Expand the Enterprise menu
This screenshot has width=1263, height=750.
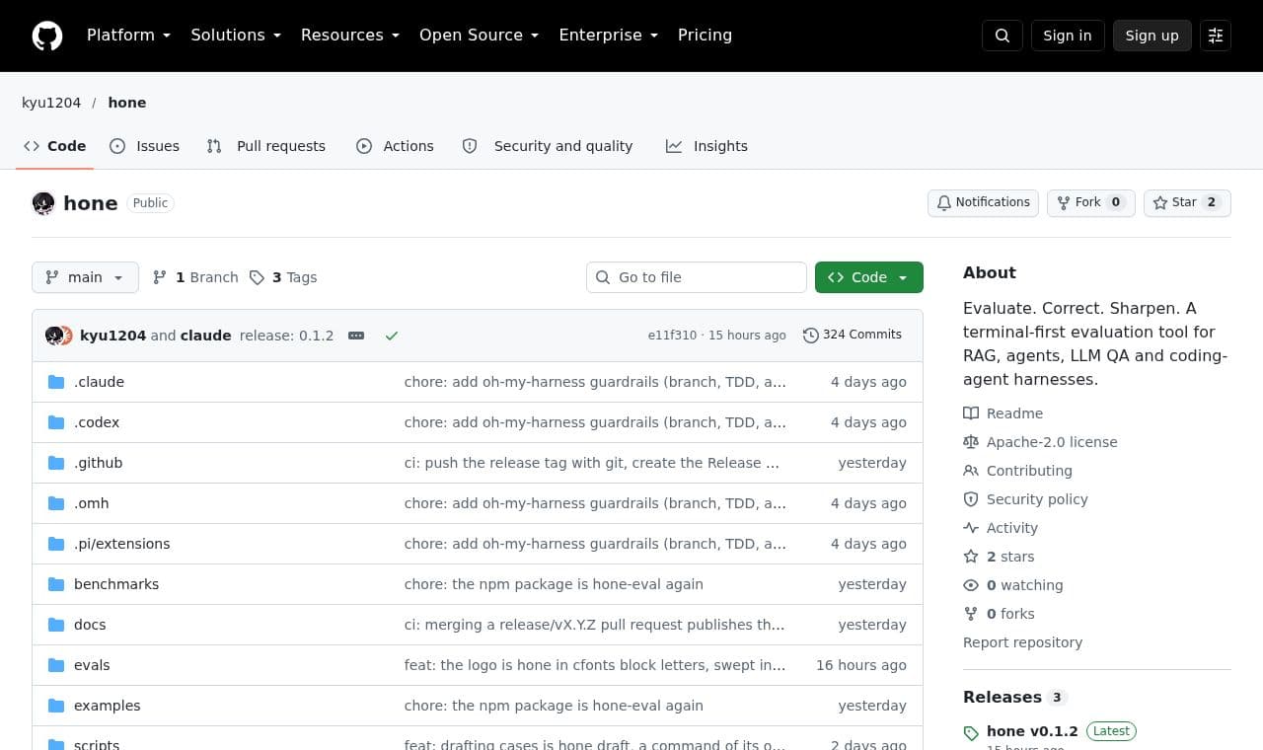608,36
